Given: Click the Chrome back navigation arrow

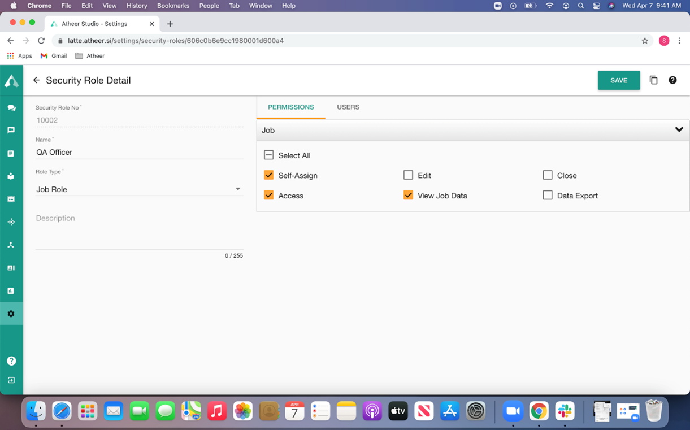Looking at the screenshot, I should point(10,41).
